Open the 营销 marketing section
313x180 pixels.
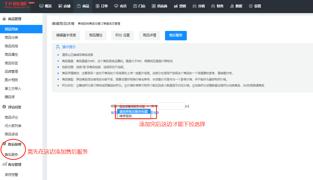pyautogui.click(x=180, y=6)
